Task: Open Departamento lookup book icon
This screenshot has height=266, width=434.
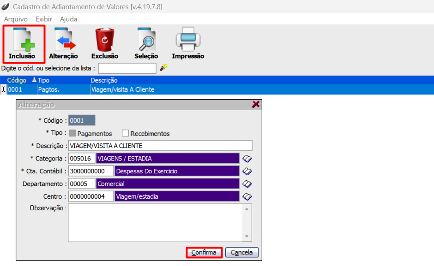Action: coord(247,183)
